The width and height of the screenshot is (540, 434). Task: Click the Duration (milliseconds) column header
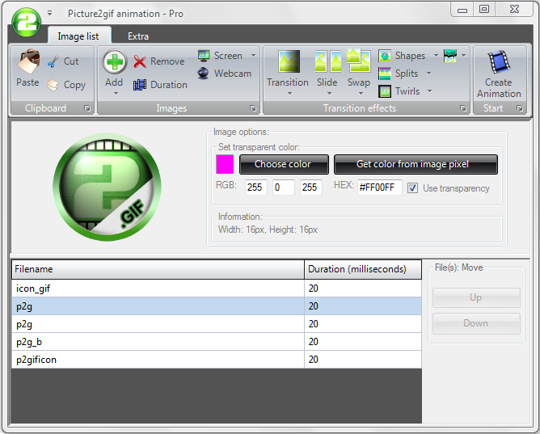pyautogui.click(x=363, y=269)
